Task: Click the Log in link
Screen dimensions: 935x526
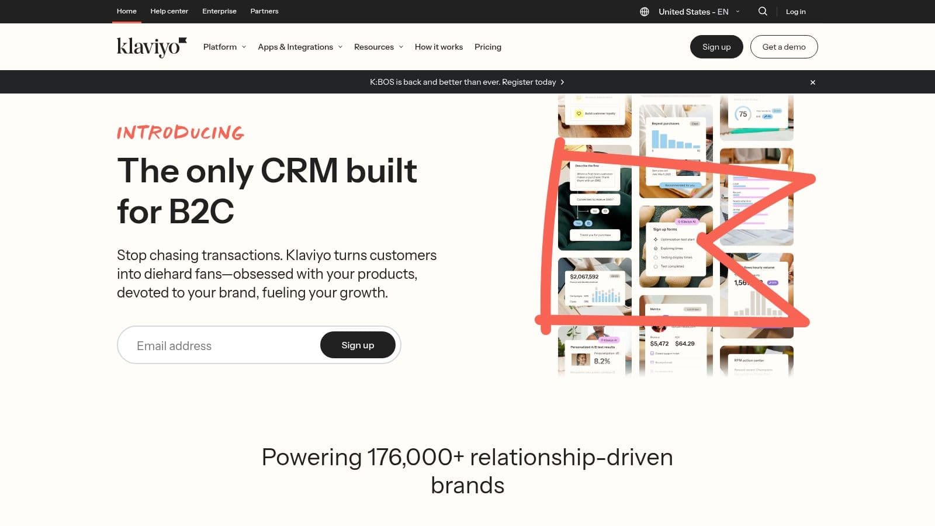Action: tap(795, 12)
